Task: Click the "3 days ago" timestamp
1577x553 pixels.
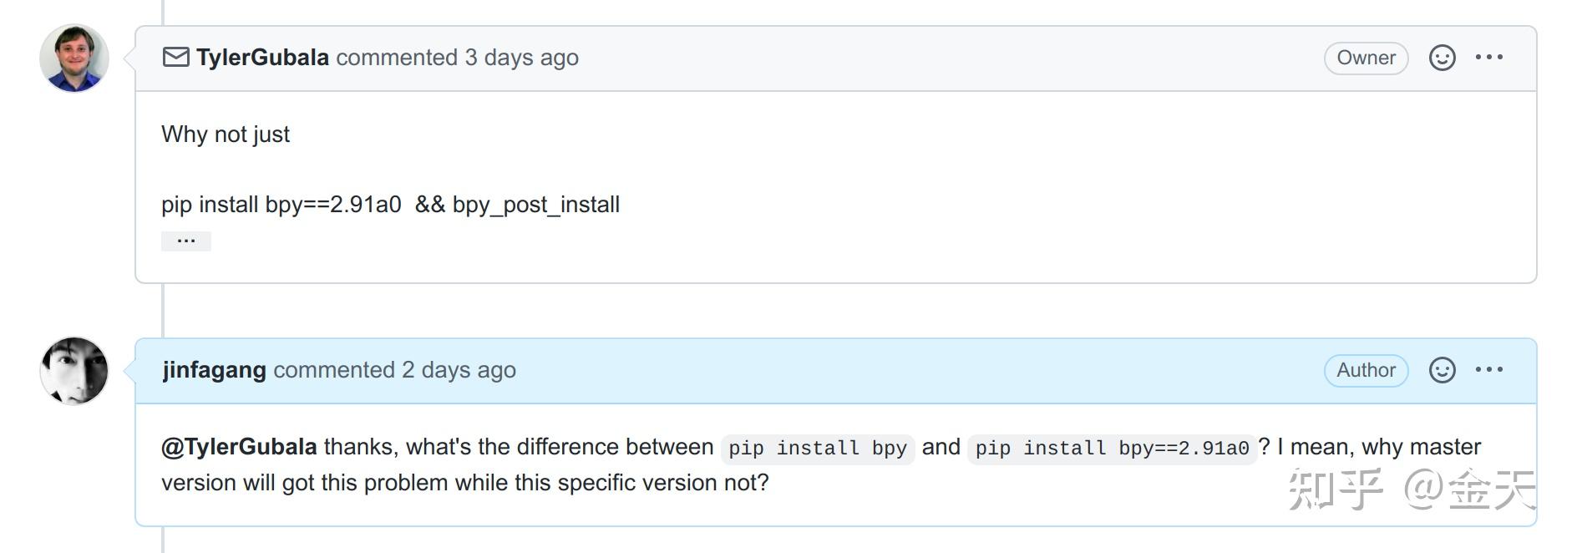Action: 521,58
